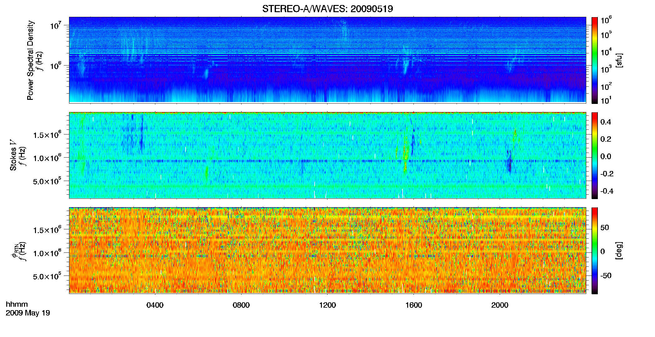Screen dimensions: 655x337
Task: Click the hhmm time format label
Action: click(17, 304)
